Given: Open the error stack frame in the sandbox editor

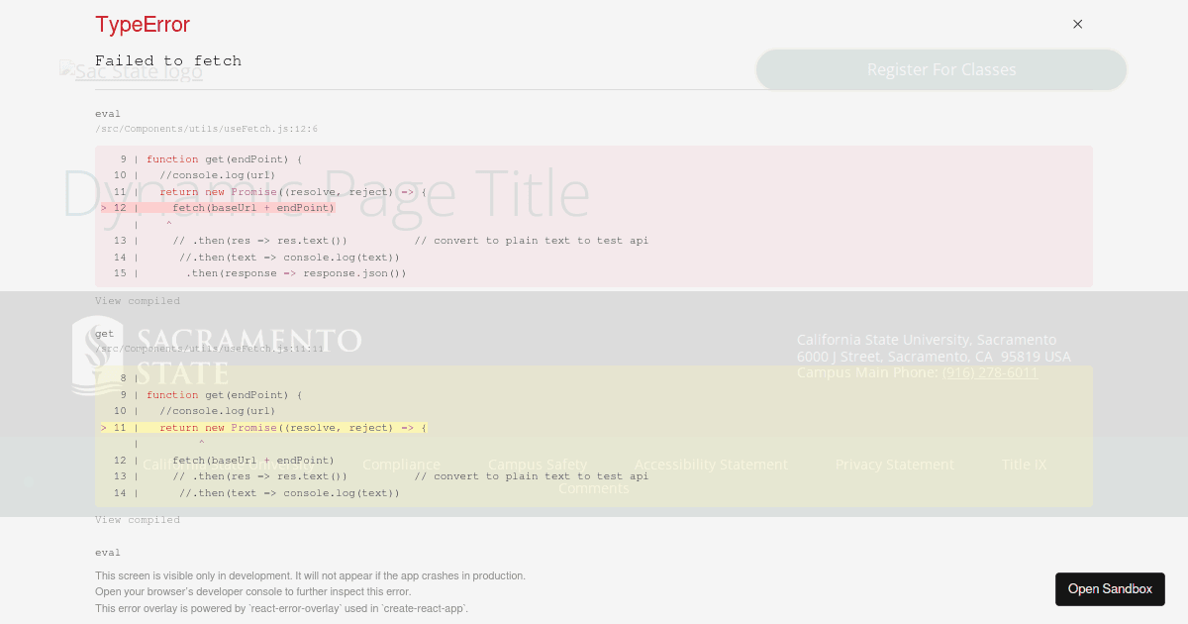Looking at the screenshot, I should (208, 129).
